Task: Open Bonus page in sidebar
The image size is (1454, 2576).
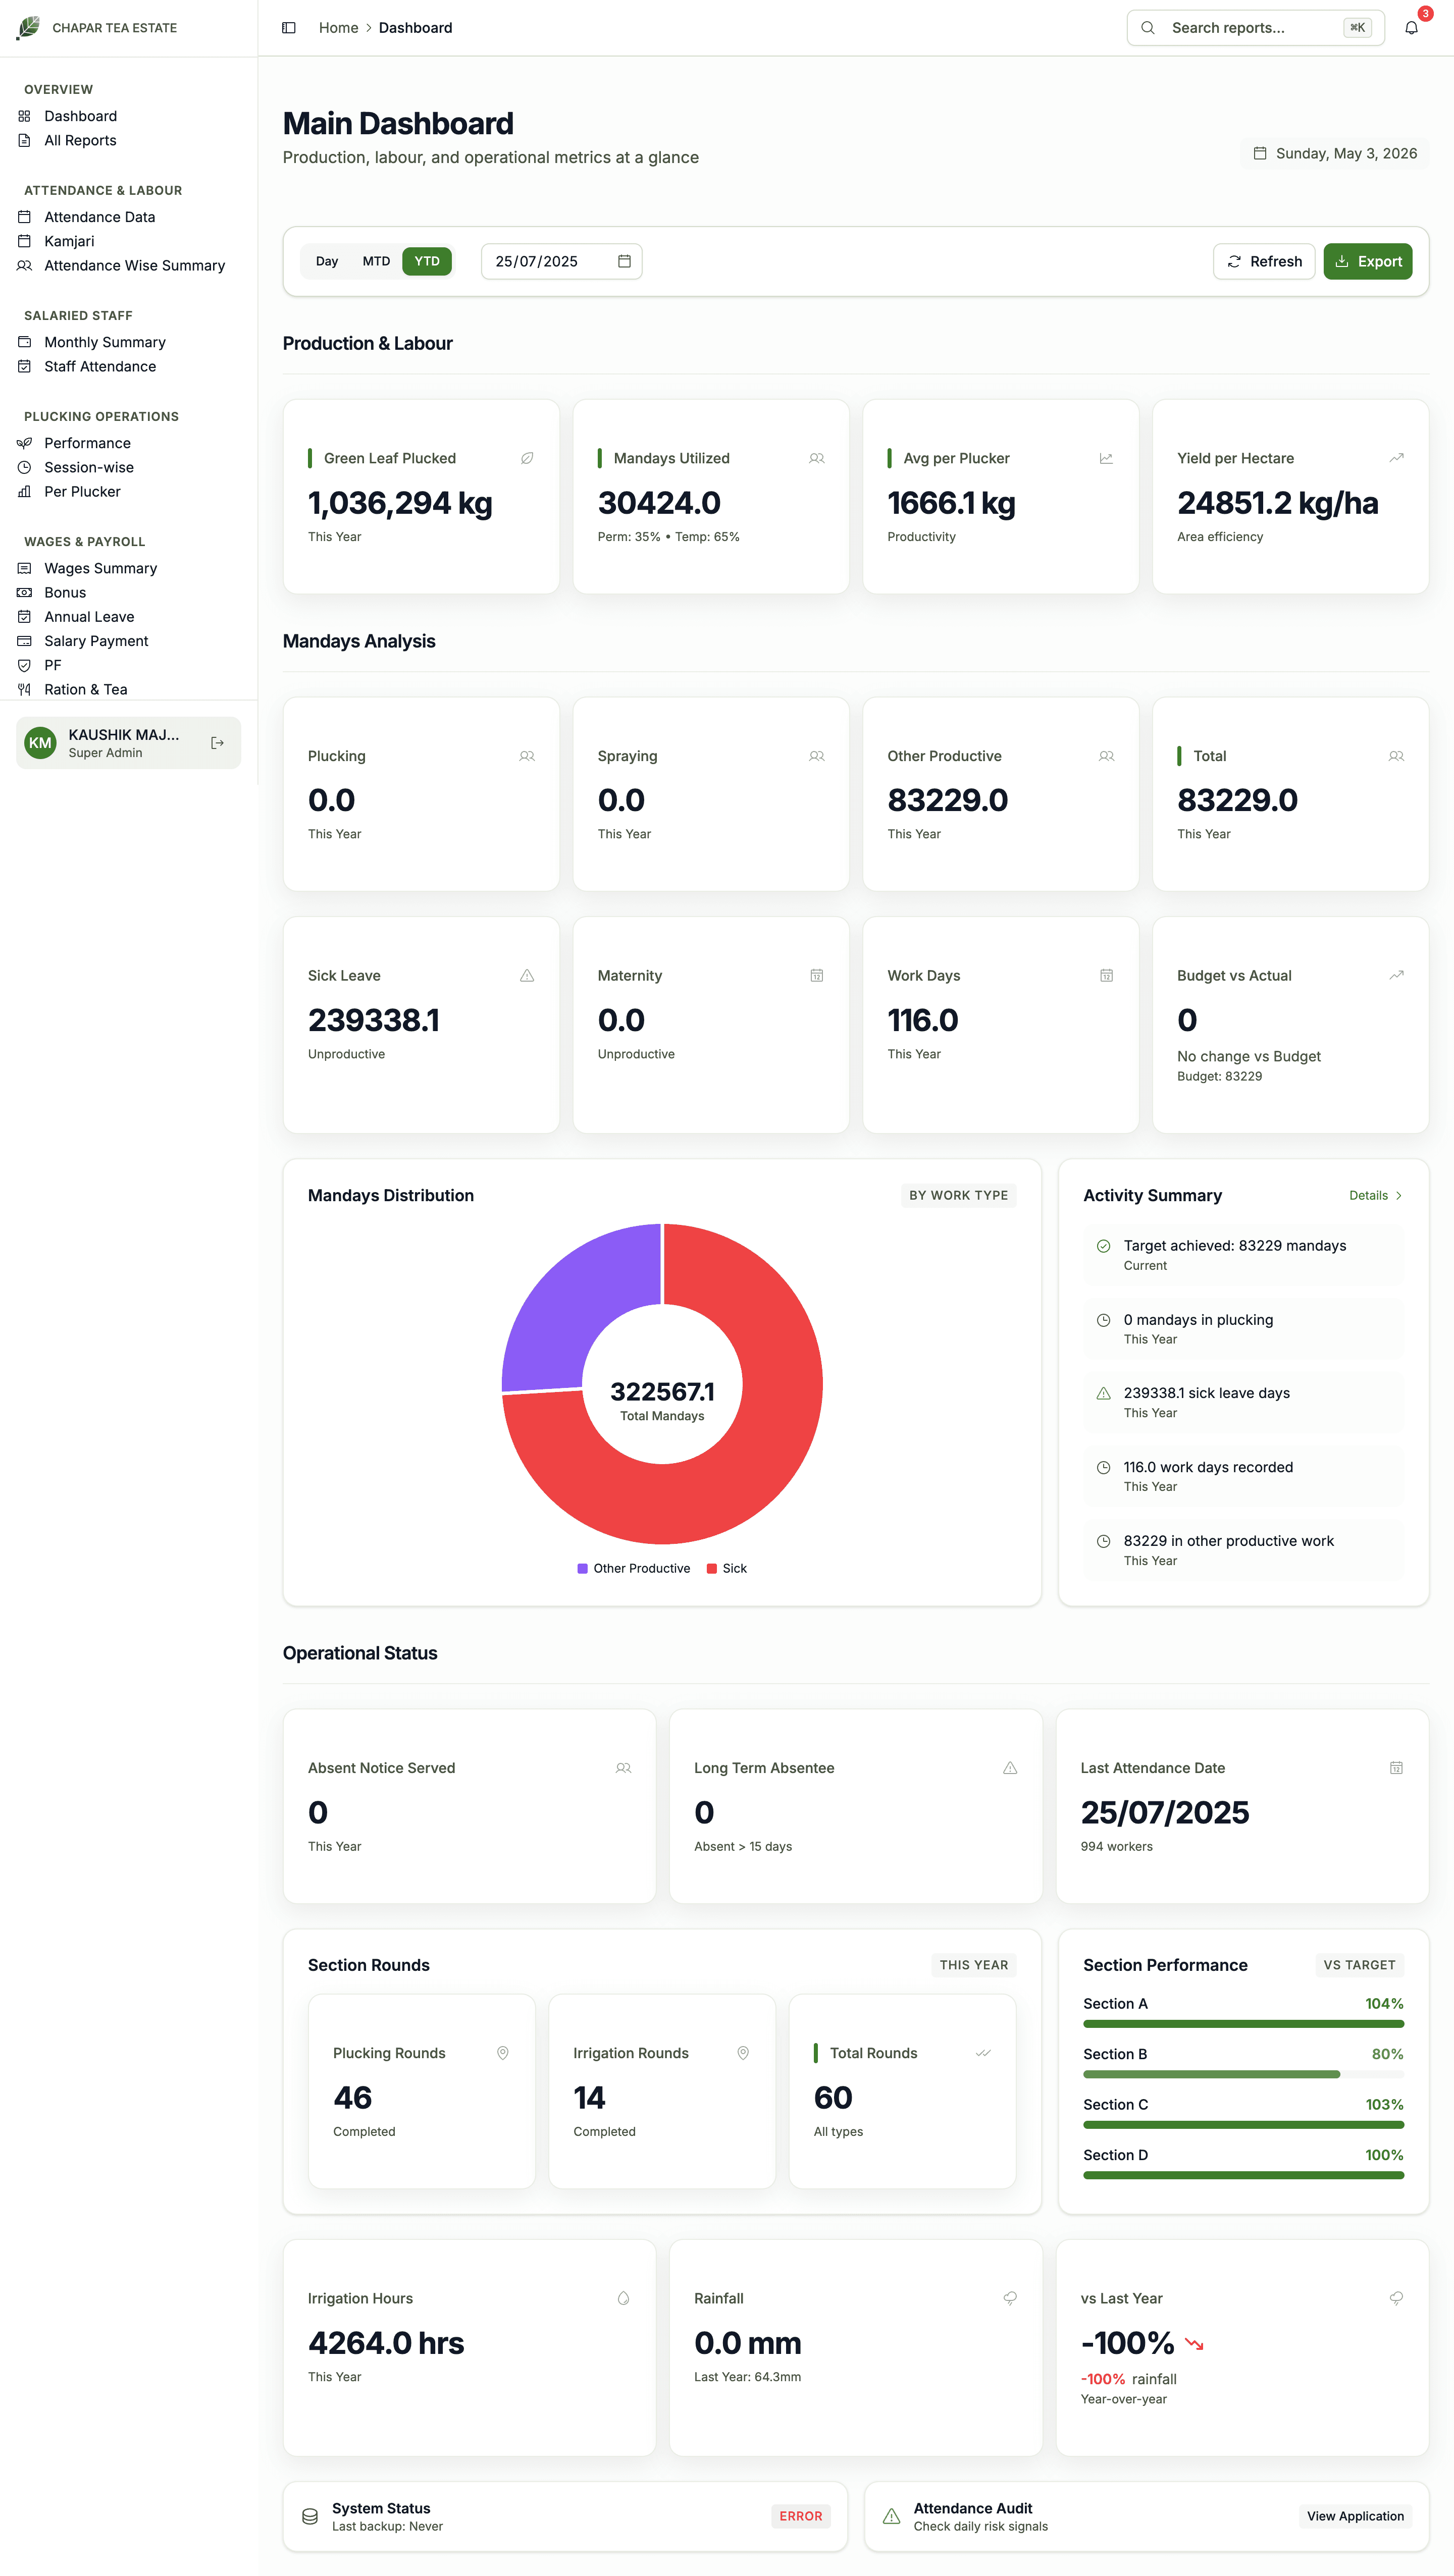Action: tap(65, 592)
